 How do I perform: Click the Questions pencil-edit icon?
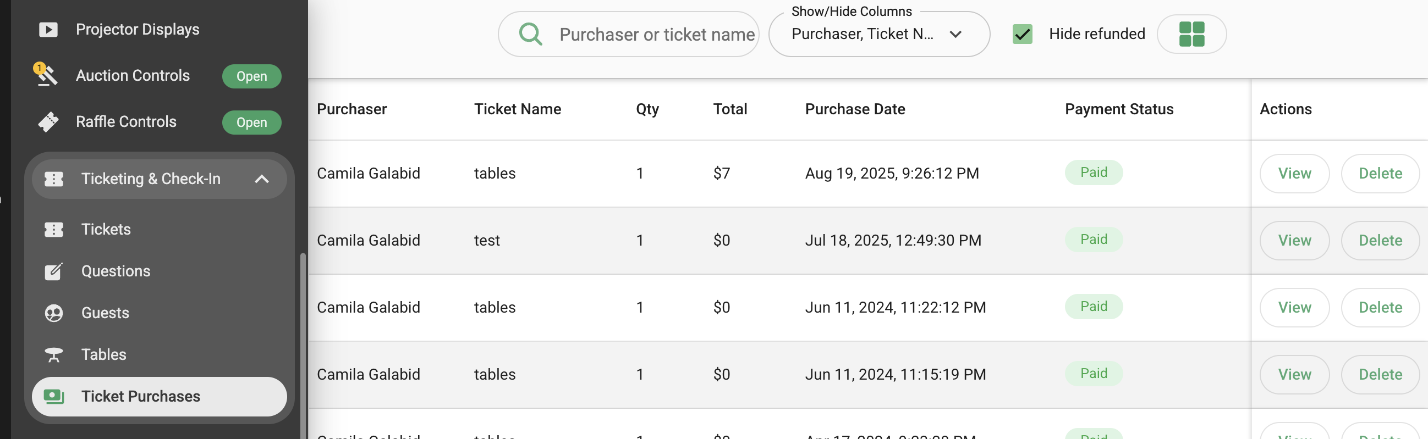click(54, 271)
